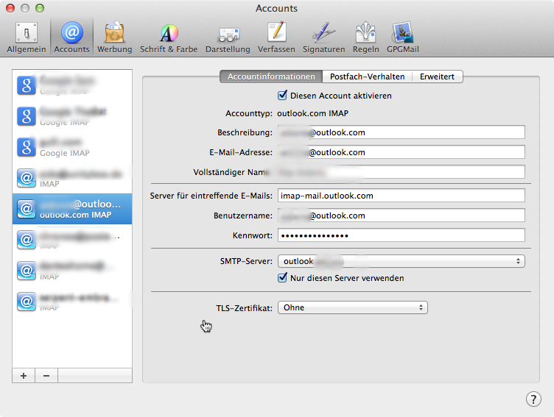Viewport: 554px width, 417px height.
Task: Switch to the Accountinformationen tab
Action: click(271, 76)
